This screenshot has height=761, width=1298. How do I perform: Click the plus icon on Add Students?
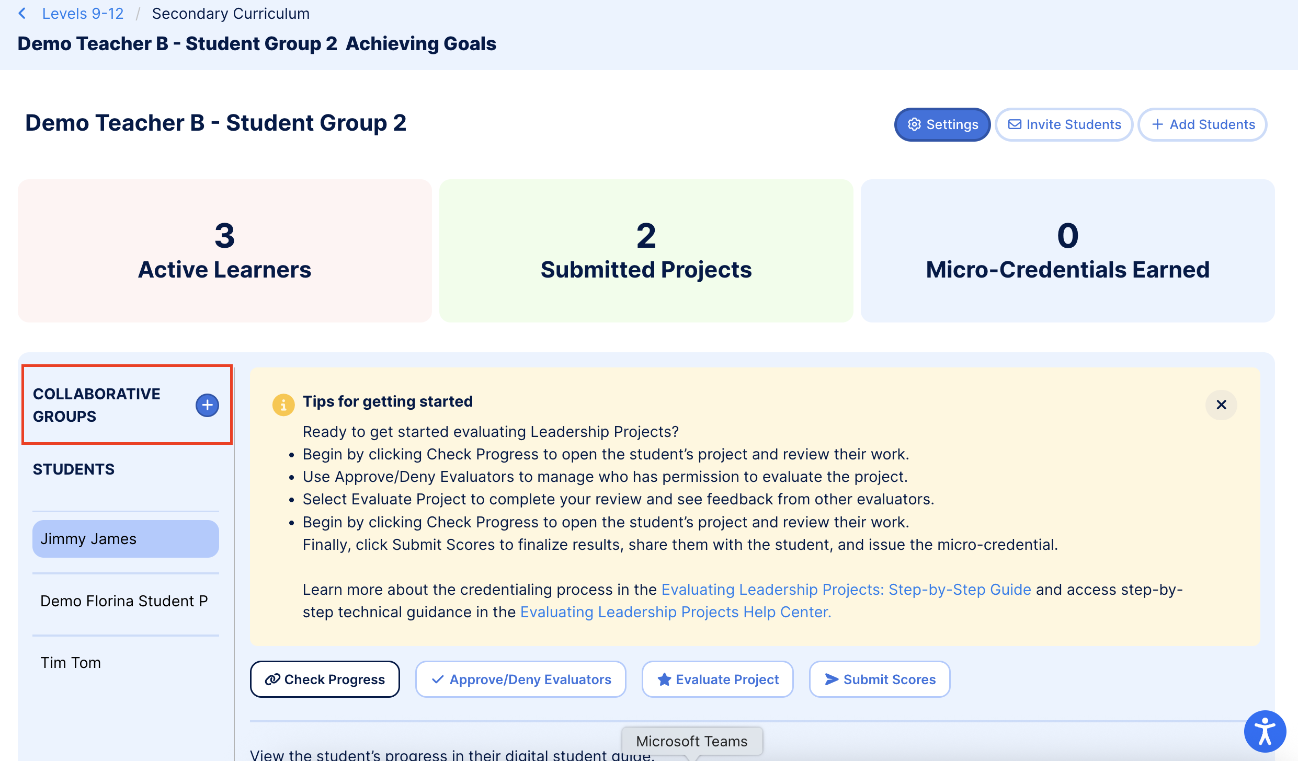coord(1157,124)
